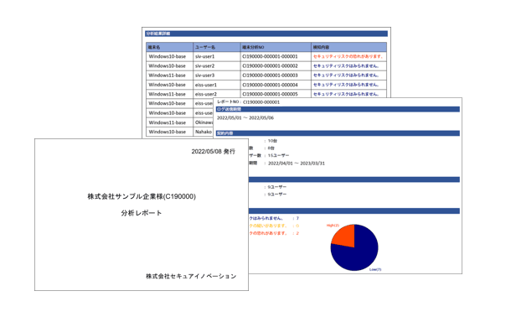The image size is (511, 317).
Task: Click analysis number CI190000-000001-000004
Action: click(270, 85)
